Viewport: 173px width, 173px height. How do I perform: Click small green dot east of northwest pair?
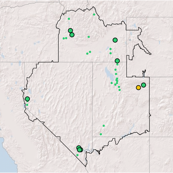click(89, 37)
